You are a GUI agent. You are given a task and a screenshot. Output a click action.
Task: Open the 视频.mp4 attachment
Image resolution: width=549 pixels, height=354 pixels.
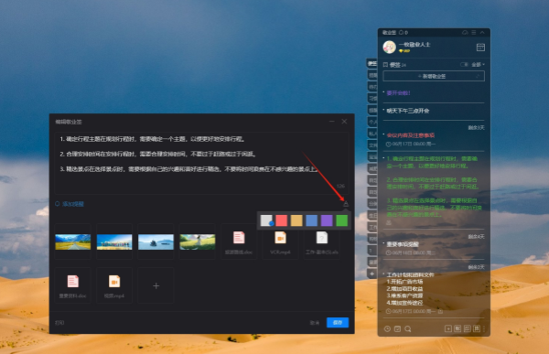114,285
